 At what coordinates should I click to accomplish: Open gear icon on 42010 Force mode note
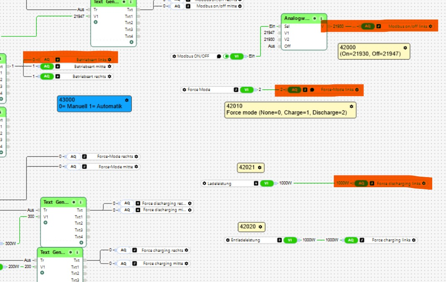click(x=352, y=106)
